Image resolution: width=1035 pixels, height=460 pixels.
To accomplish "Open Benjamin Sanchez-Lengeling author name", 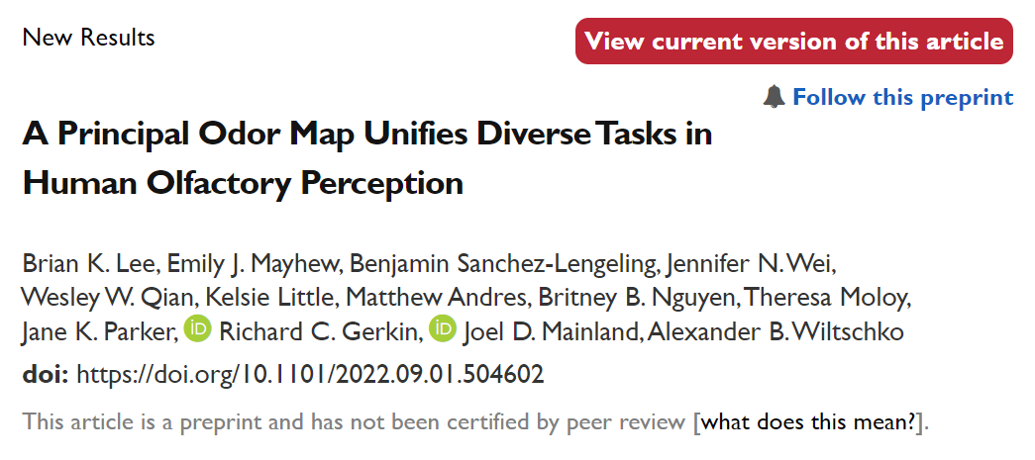I will click(502, 263).
